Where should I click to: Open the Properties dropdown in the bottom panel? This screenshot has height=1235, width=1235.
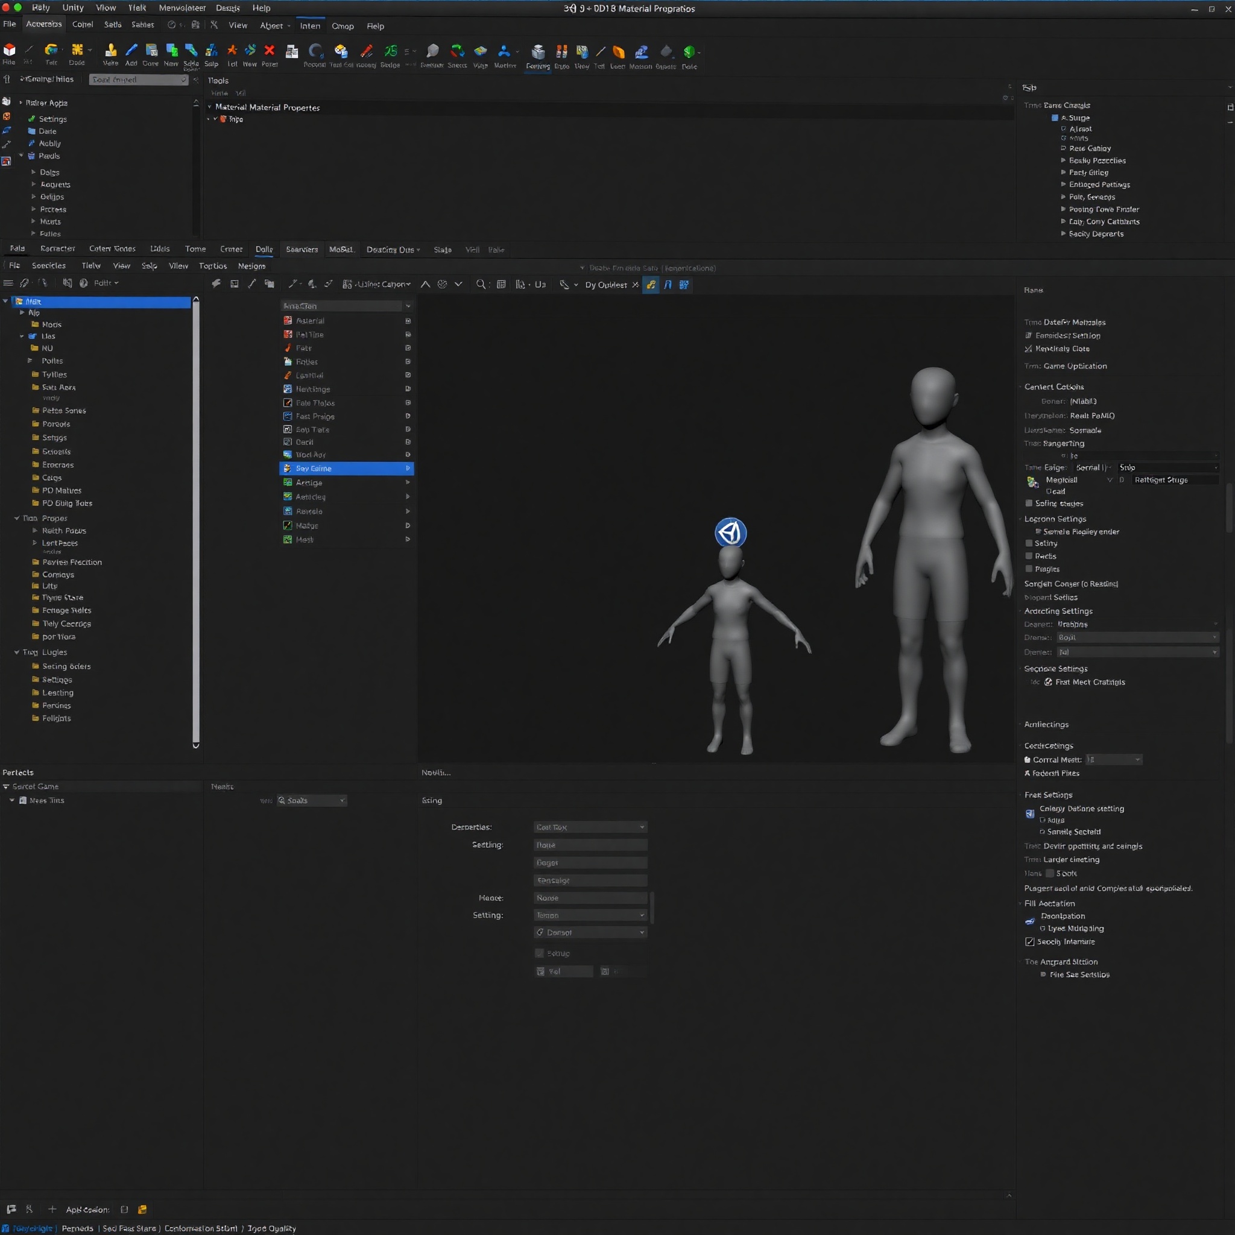[x=589, y=827]
